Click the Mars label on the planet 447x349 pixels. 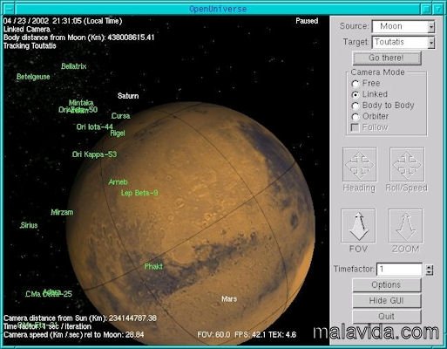click(229, 299)
